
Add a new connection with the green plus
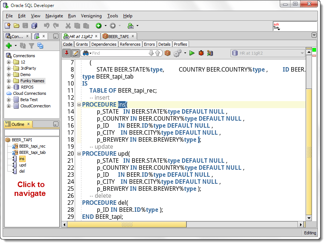[7, 45]
